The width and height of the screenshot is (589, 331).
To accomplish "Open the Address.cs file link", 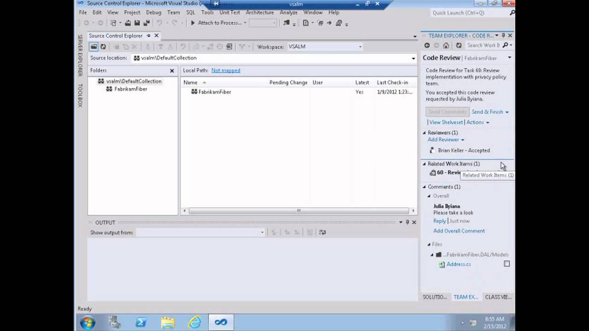I will pos(458,264).
